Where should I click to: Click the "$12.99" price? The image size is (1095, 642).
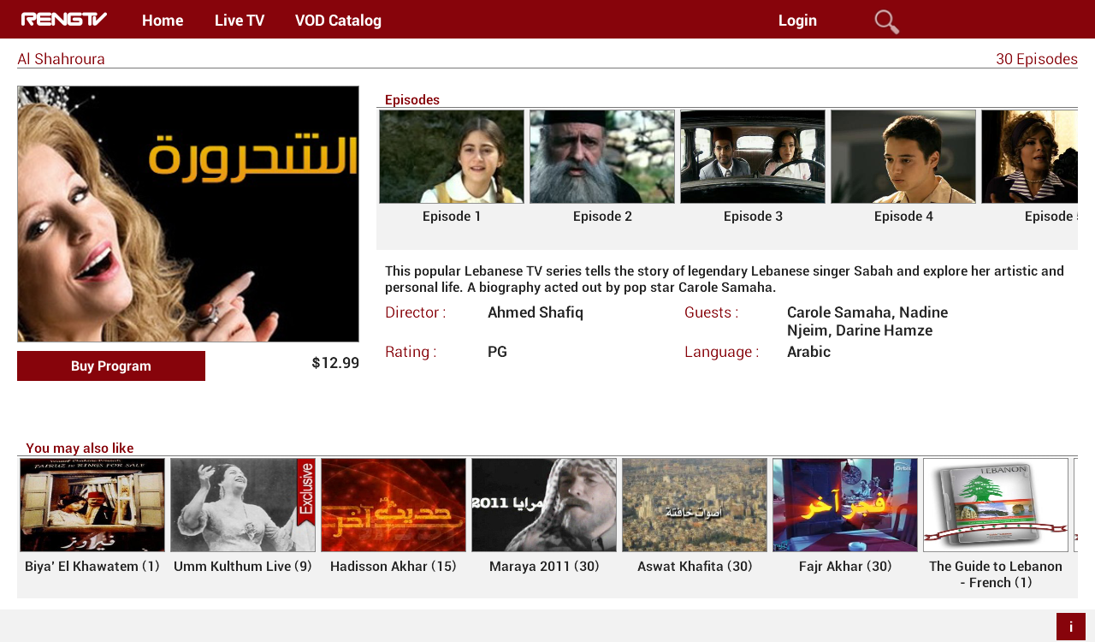point(335,363)
